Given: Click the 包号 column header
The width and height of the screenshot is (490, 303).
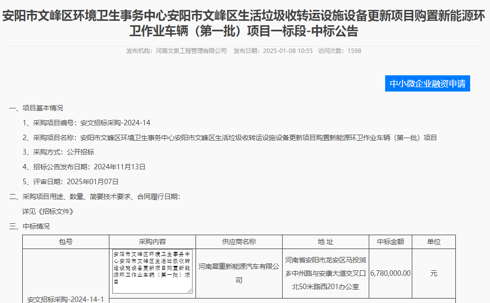Looking at the screenshot, I should point(66,242).
